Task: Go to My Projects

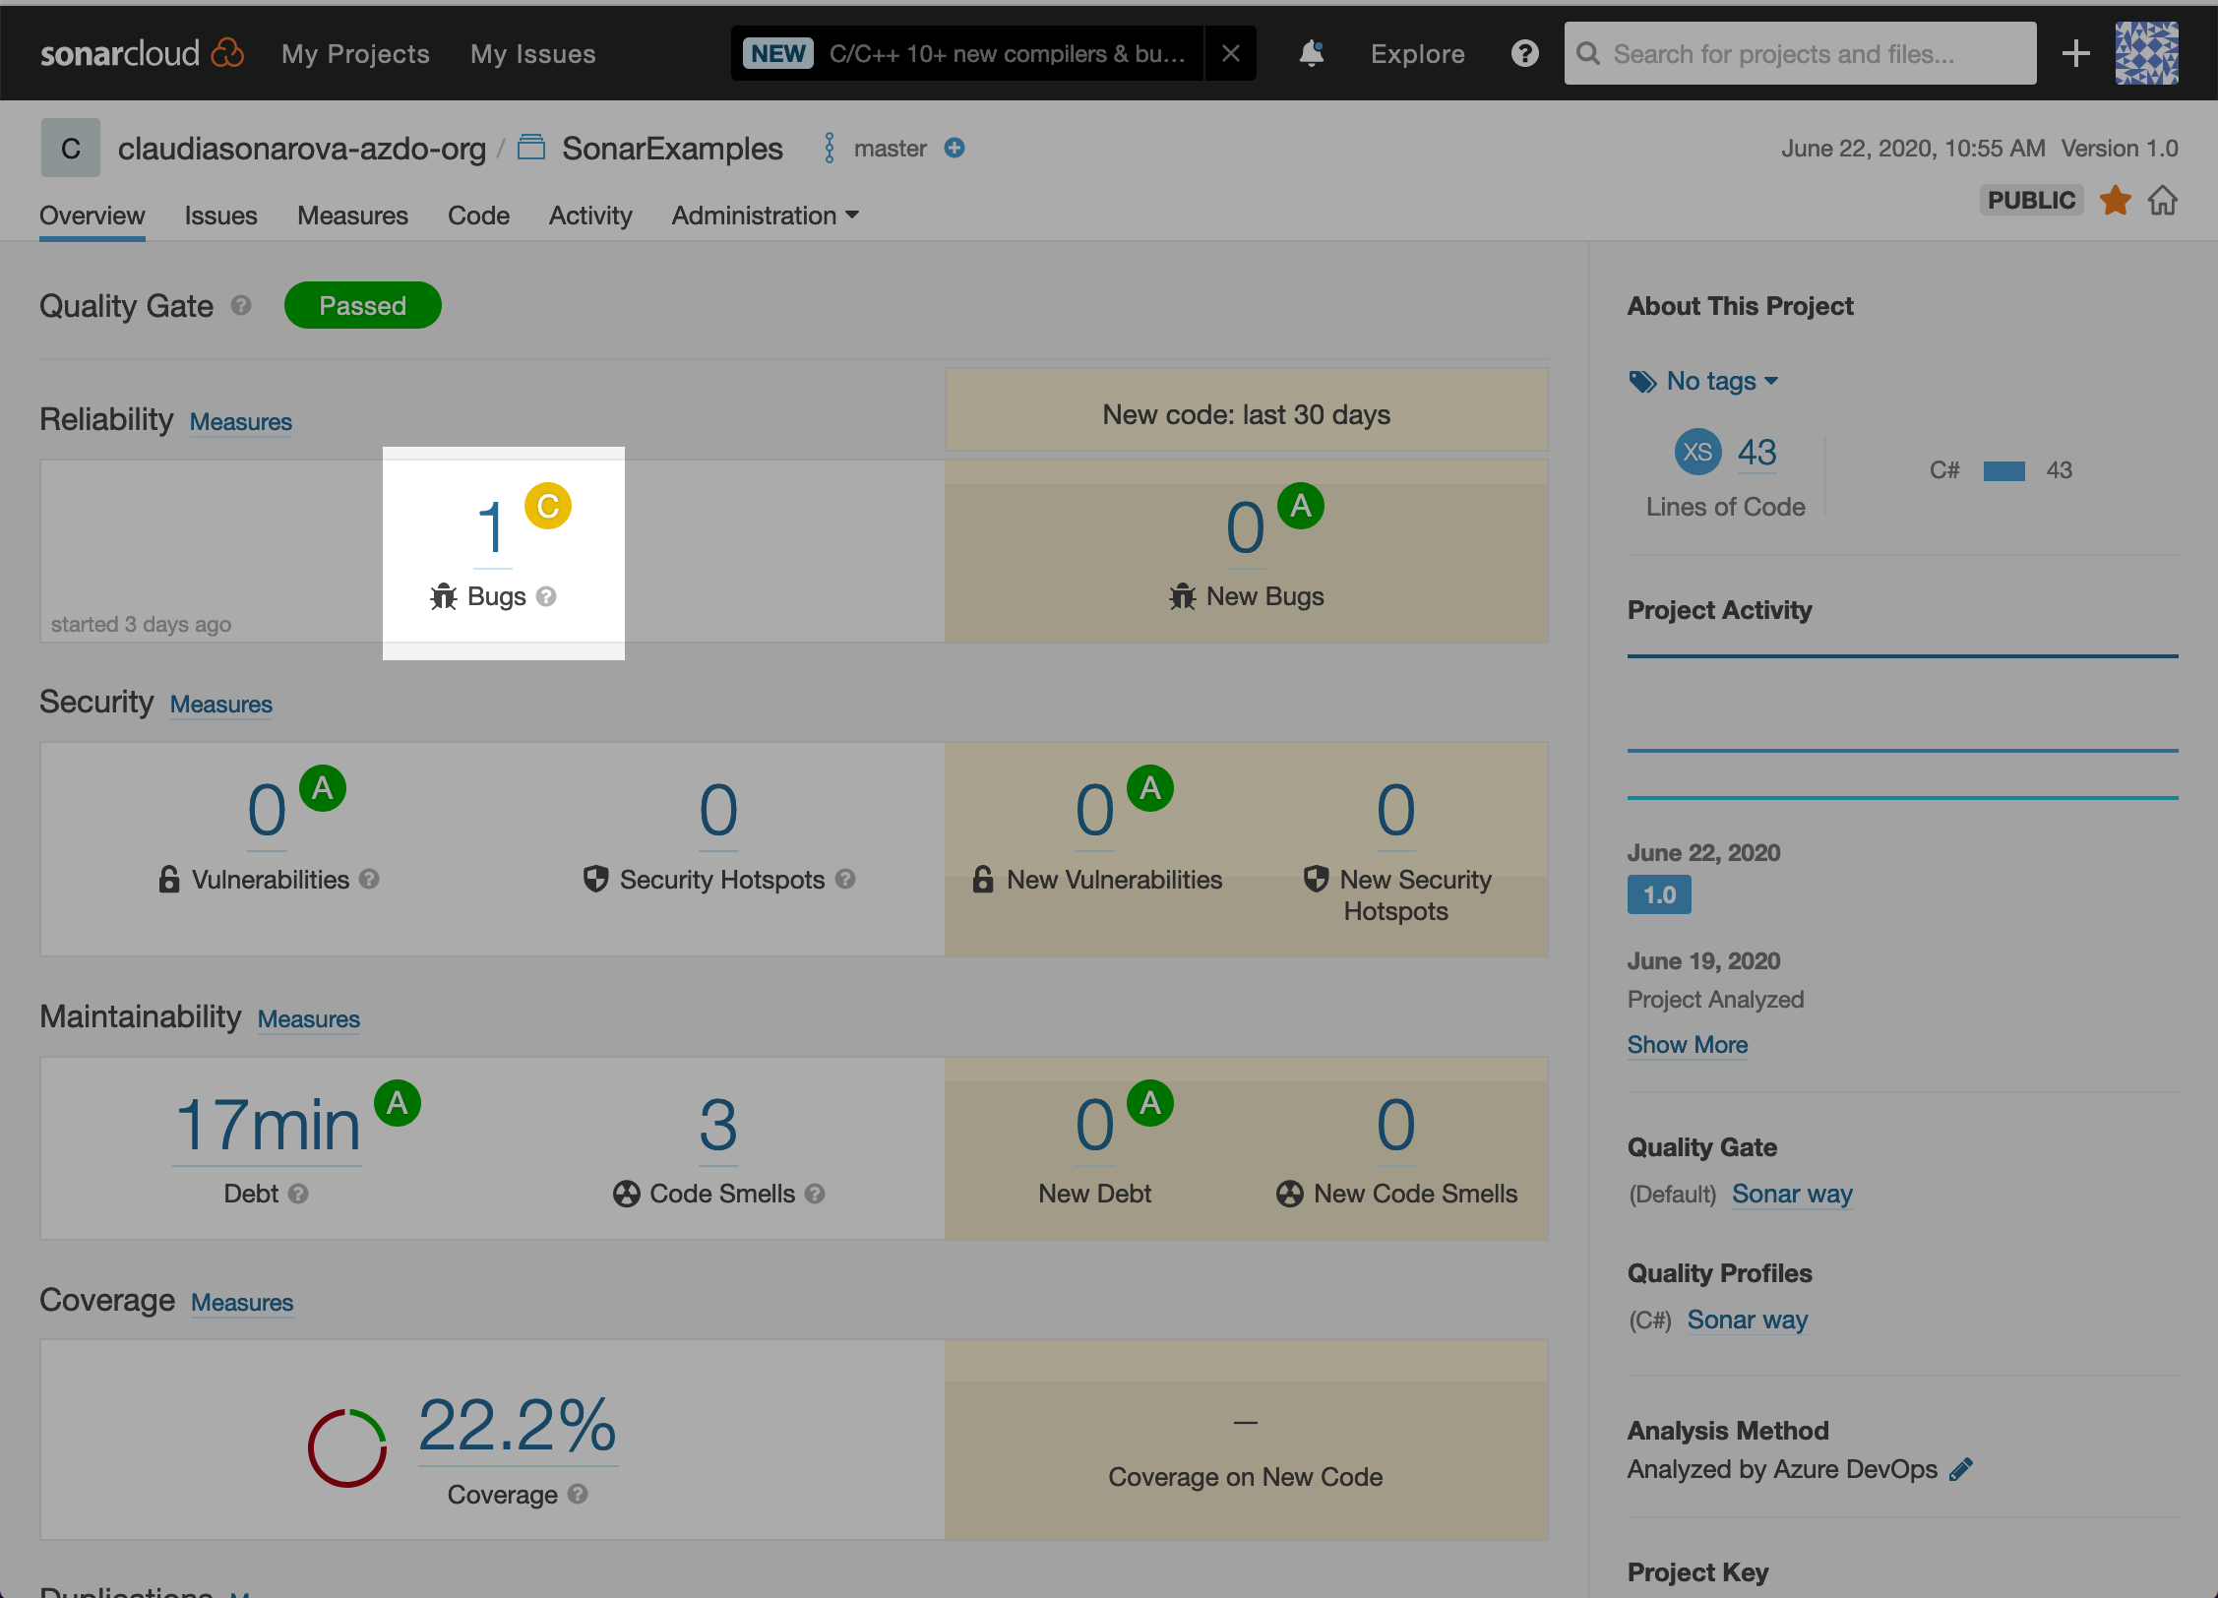Action: (x=355, y=53)
